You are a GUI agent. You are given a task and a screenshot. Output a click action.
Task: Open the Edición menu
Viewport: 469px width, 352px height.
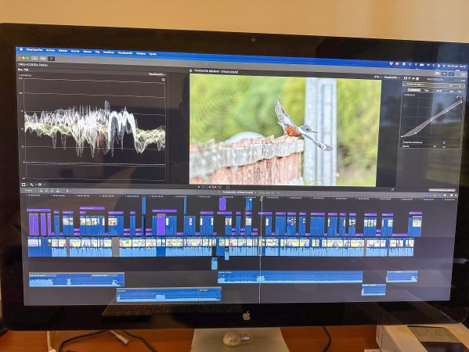(63, 51)
